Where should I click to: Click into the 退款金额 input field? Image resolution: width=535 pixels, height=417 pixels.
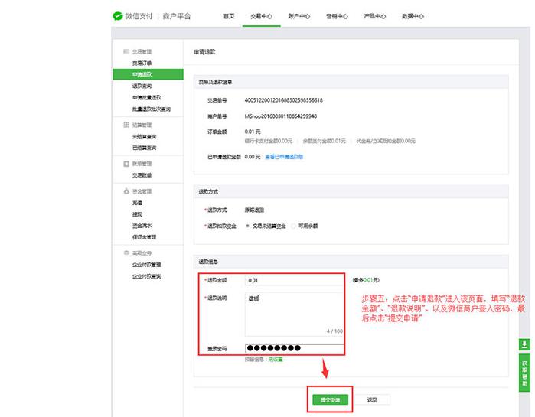[x=293, y=280]
